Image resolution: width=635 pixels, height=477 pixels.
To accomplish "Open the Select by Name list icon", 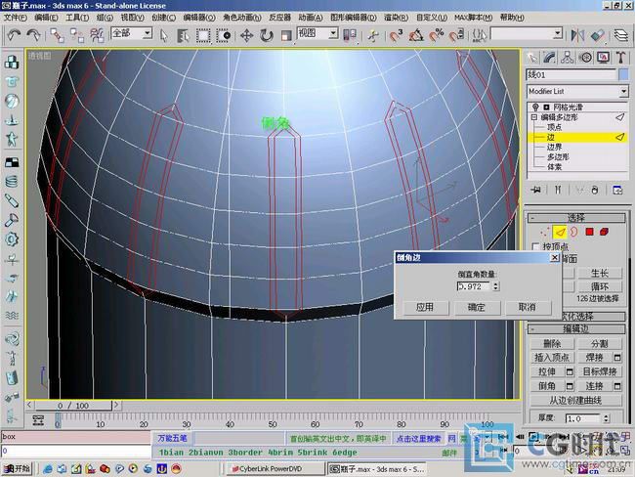I will point(183,35).
